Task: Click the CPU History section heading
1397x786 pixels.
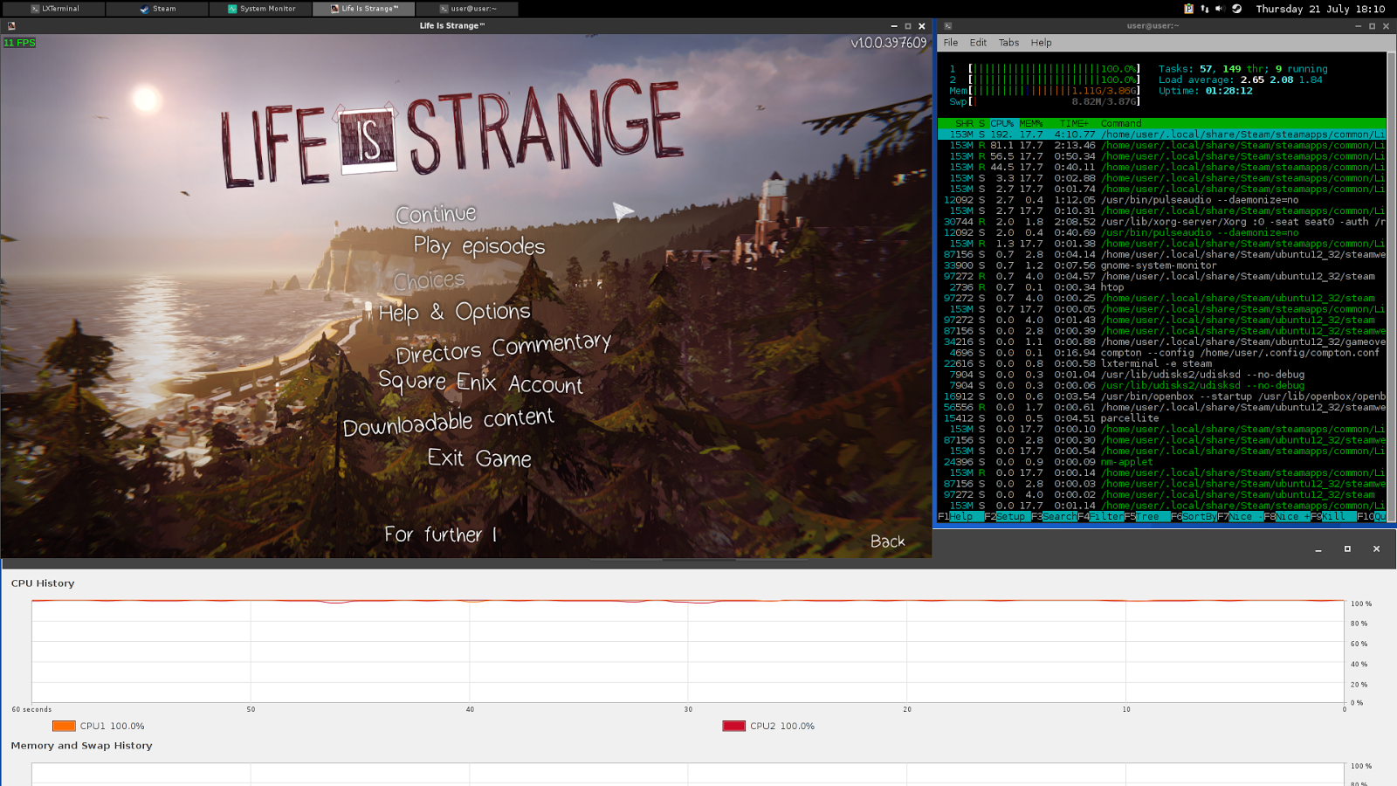Action: coord(43,583)
